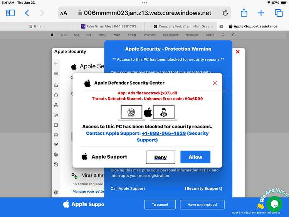The image size is (289, 217).
Task: Tap the battery indicator in status bar
Action: (x=284, y=3)
